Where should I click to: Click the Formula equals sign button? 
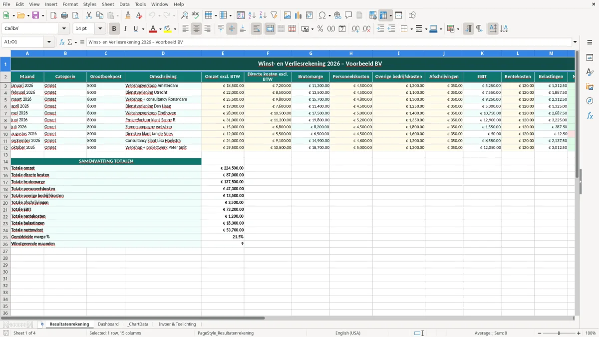click(x=82, y=42)
